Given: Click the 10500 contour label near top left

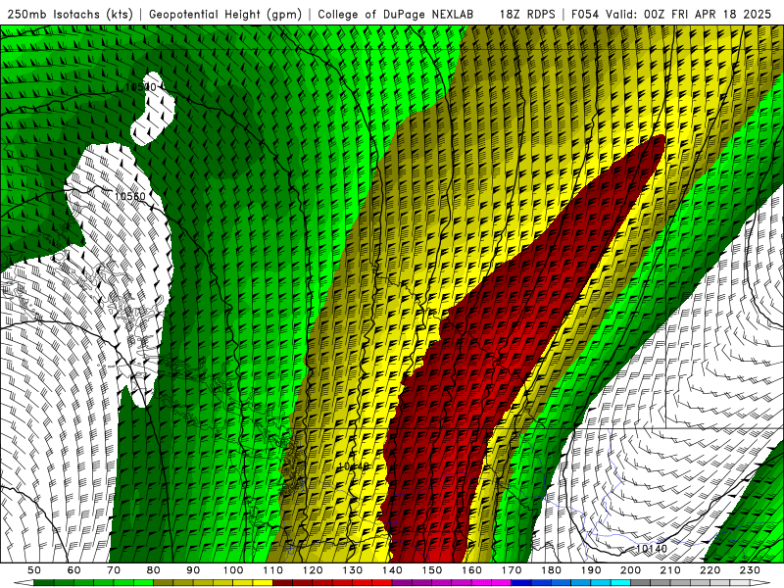Looking at the screenshot, I should click(x=140, y=87).
